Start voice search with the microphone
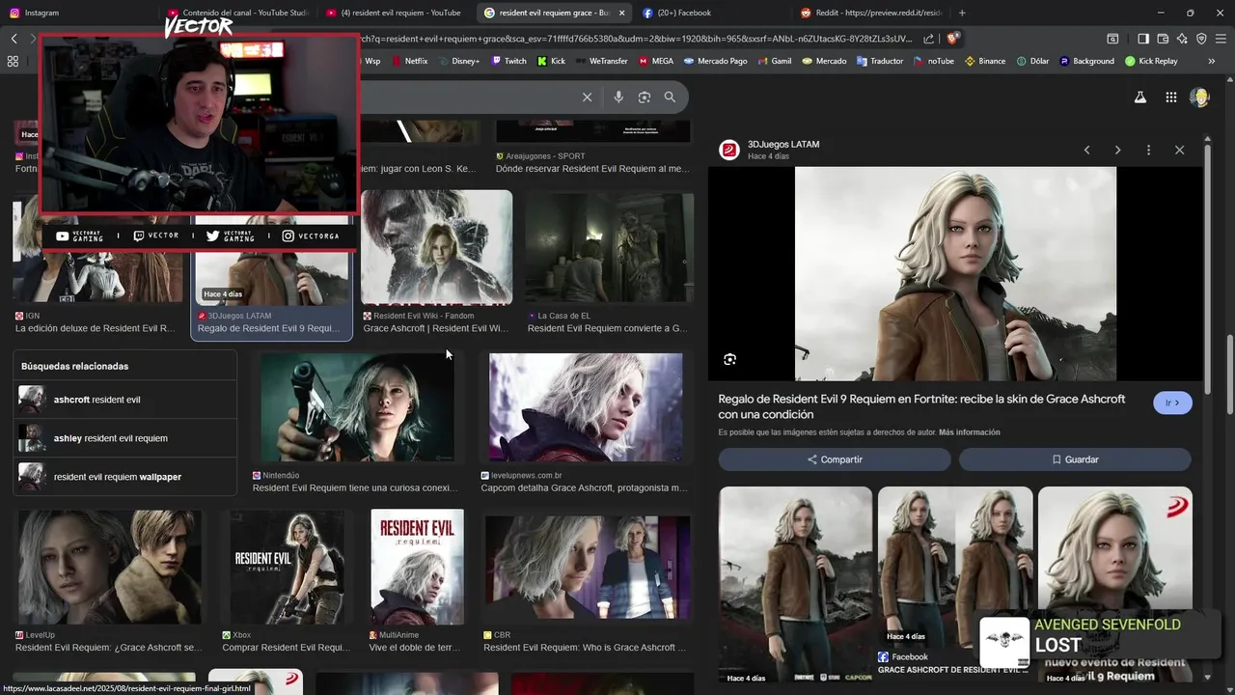Image resolution: width=1235 pixels, height=695 pixels. click(618, 97)
